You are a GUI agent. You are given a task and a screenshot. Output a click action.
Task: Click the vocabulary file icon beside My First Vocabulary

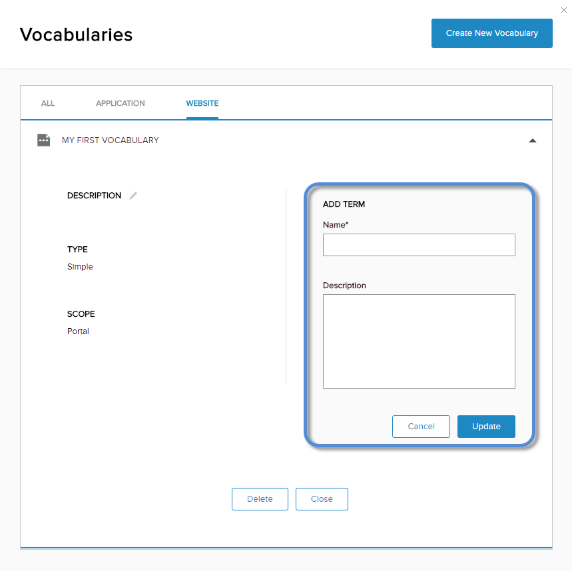click(44, 140)
